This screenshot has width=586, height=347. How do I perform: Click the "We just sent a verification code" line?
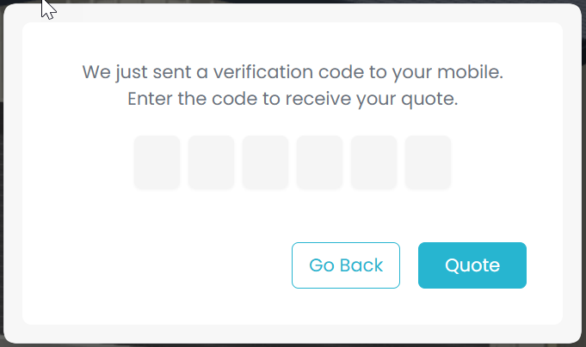293,72
